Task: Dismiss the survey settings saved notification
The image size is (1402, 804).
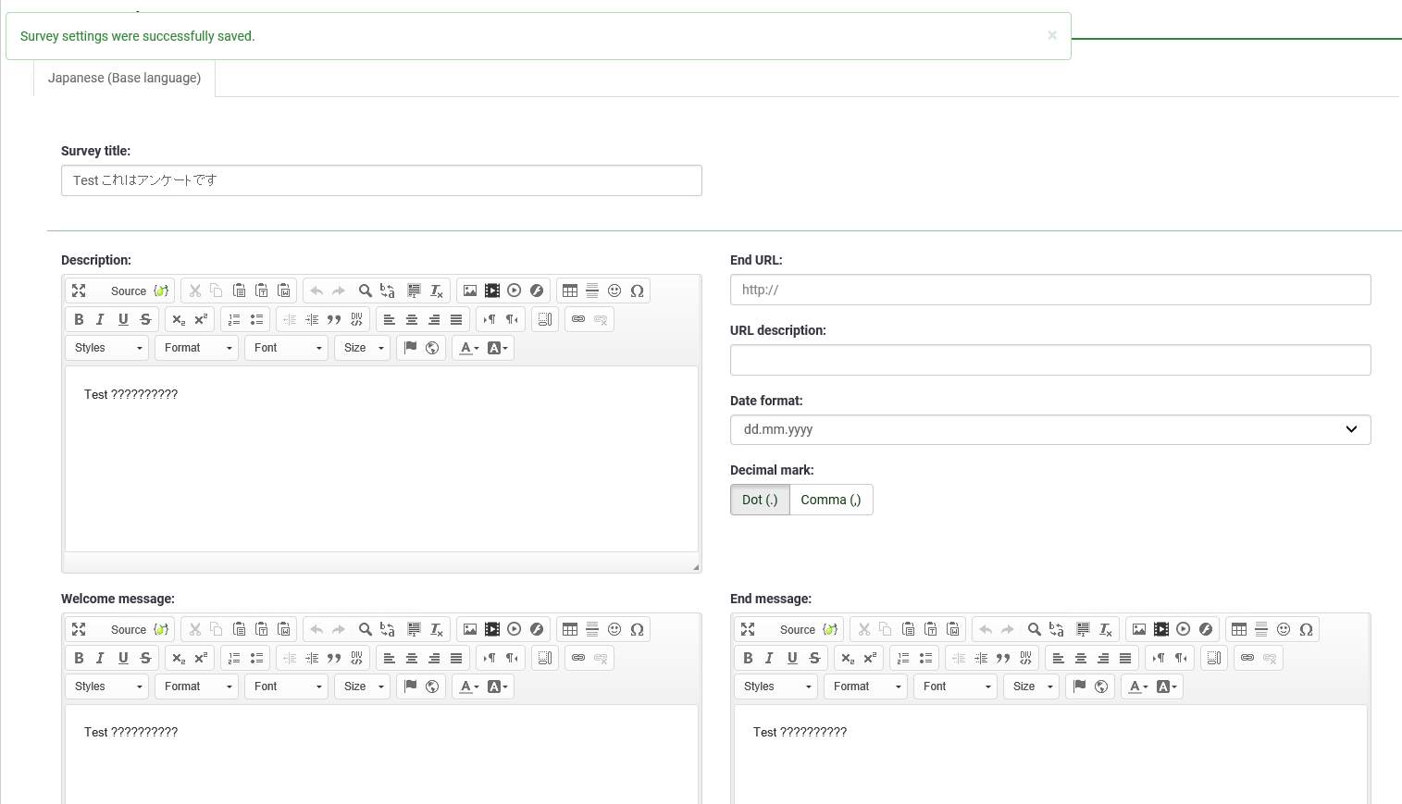Action: click(1052, 35)
